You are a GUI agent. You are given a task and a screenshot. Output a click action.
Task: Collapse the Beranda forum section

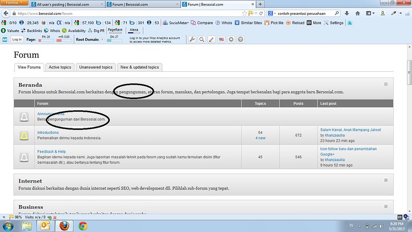386,84
